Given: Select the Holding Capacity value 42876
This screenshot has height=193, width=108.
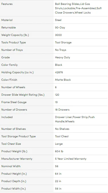Looking at the screenshot, I should (x=59, y=72).
